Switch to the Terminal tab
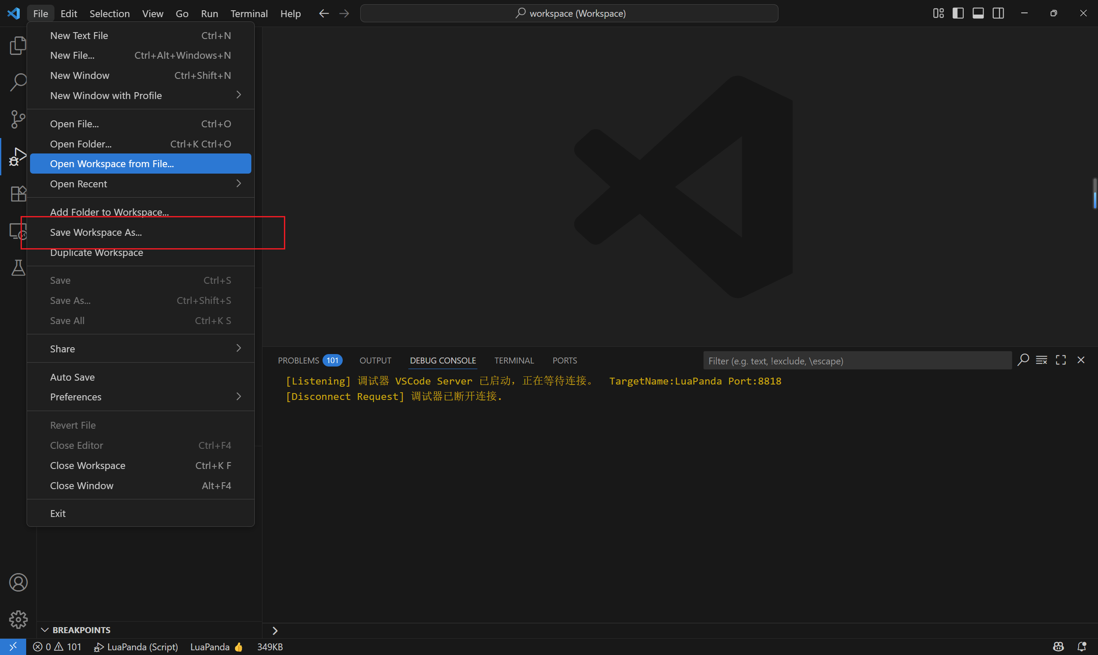This screenshot has width=1098, height=655. [514, 361]
